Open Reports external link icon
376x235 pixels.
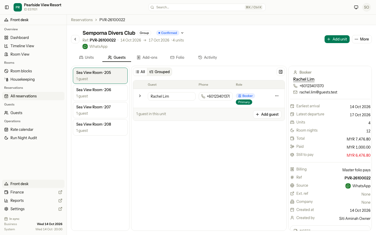tap(60, 201)
